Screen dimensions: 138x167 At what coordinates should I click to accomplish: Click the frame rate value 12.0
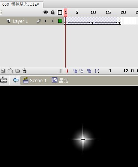coord(129,71)
